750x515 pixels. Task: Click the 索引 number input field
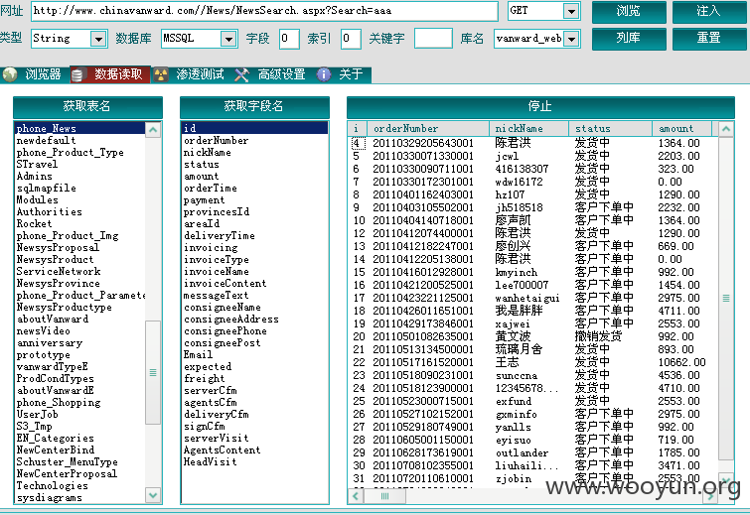click(351, 39)
